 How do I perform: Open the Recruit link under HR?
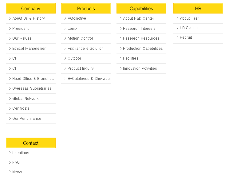[x=186, y=37]
